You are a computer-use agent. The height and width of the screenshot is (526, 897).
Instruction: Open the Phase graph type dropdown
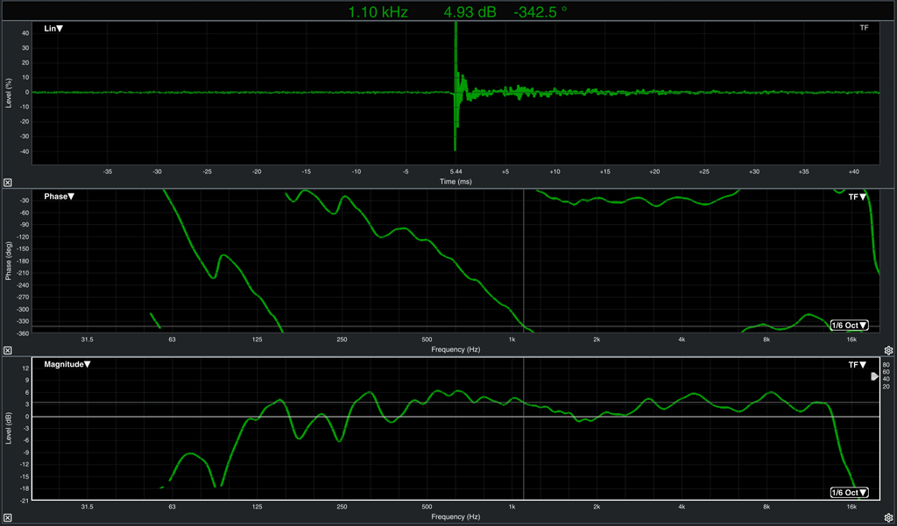(x=60, y=197)
